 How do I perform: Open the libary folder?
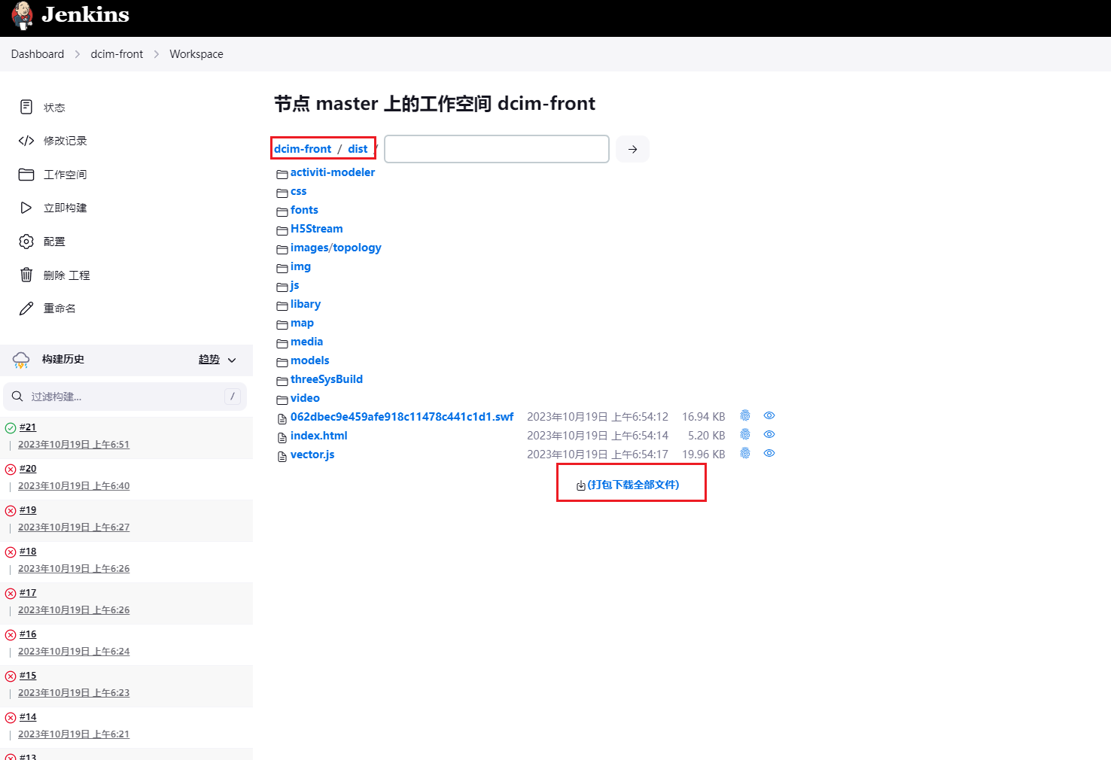pos(306,304)
